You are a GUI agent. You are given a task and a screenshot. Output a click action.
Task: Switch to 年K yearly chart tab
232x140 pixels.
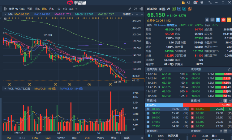[71, 9]
